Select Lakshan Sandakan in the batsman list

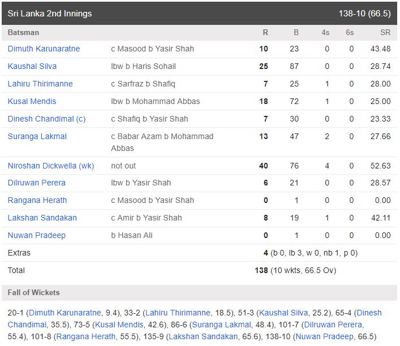coord(42,218)
